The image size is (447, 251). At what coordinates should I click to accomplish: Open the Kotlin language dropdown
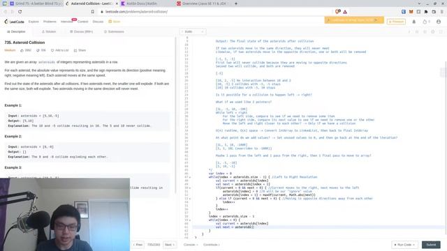193,31
